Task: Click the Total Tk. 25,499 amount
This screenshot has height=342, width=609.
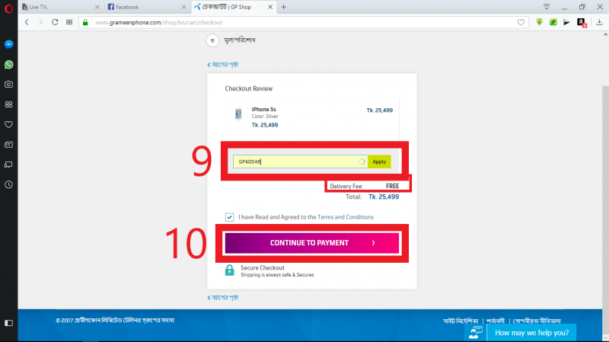Action: 384,197
